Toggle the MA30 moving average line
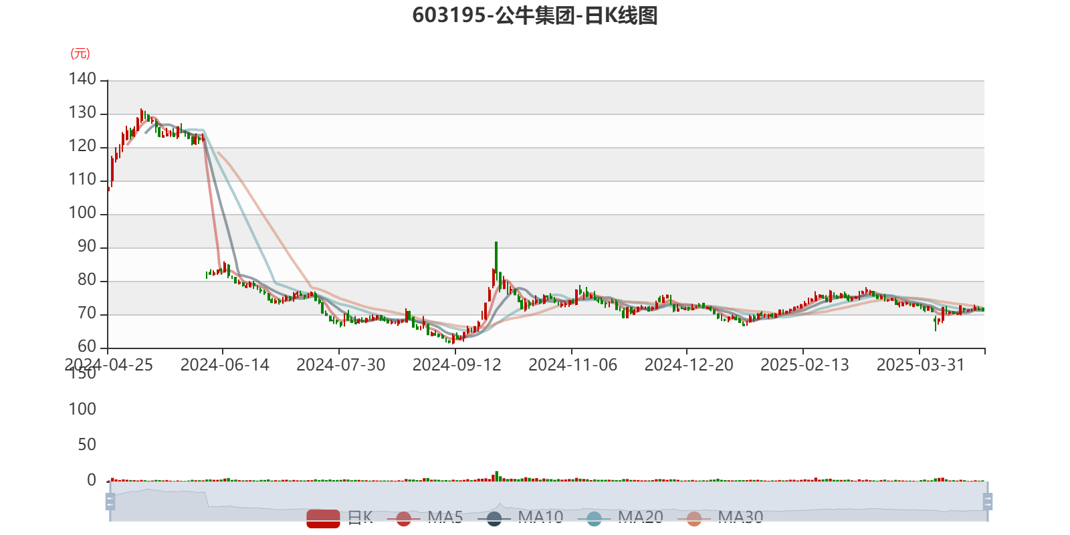Screen dimensions: 1070x535 [720, 518]
